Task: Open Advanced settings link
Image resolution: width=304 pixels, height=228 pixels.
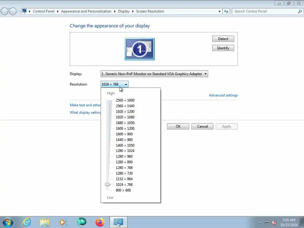Action: (223, 95)
